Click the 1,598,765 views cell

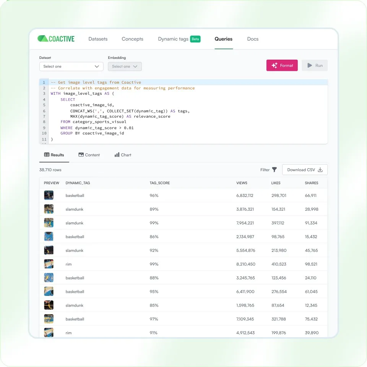click(245, 305)
